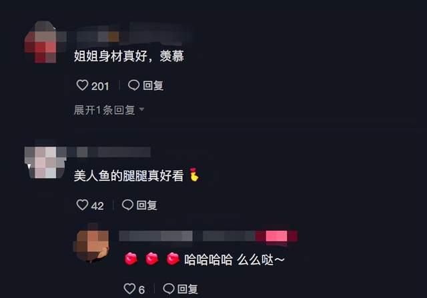Viewport: 427px width, 298px height.
Task: Select the comment text 姐姐身材真好，羡慕
Action: tap(129, 56)
